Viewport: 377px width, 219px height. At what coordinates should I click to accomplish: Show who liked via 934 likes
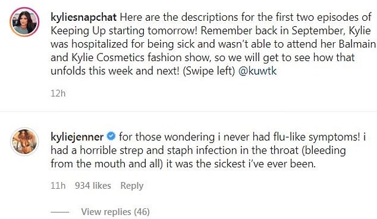[93, 186]
